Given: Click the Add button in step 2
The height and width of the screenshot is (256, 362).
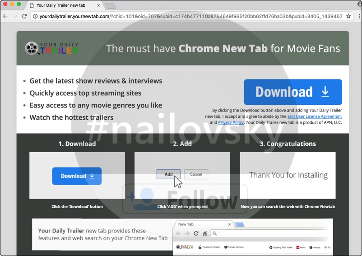Looking at the screenshot, I should click(168, 174).
